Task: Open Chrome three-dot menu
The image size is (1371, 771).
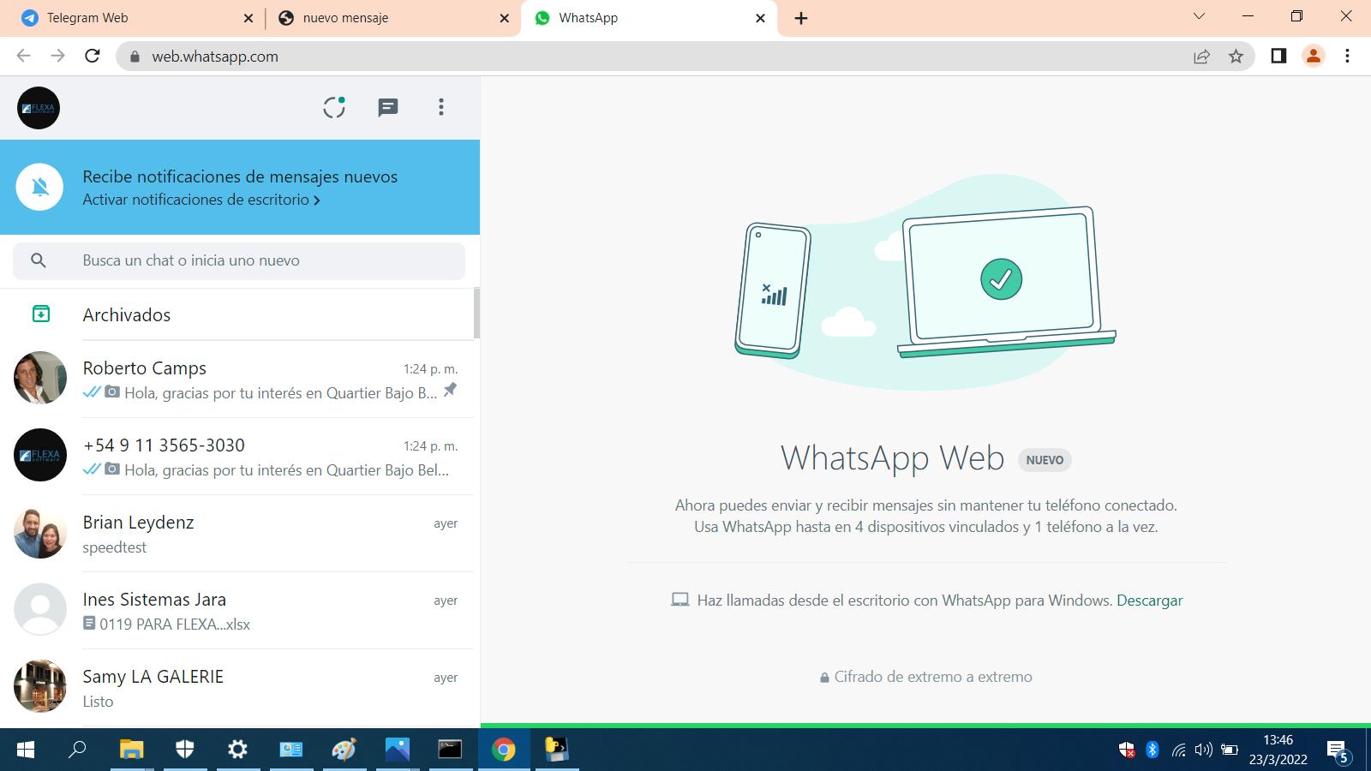Action: [x=1347, y=56]
